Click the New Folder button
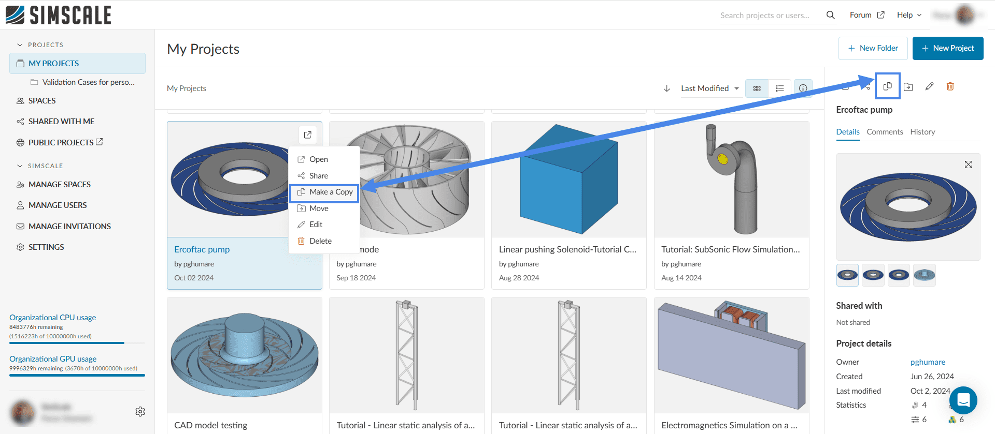Screen dimensions: 995x434 (x=873, y=48)
